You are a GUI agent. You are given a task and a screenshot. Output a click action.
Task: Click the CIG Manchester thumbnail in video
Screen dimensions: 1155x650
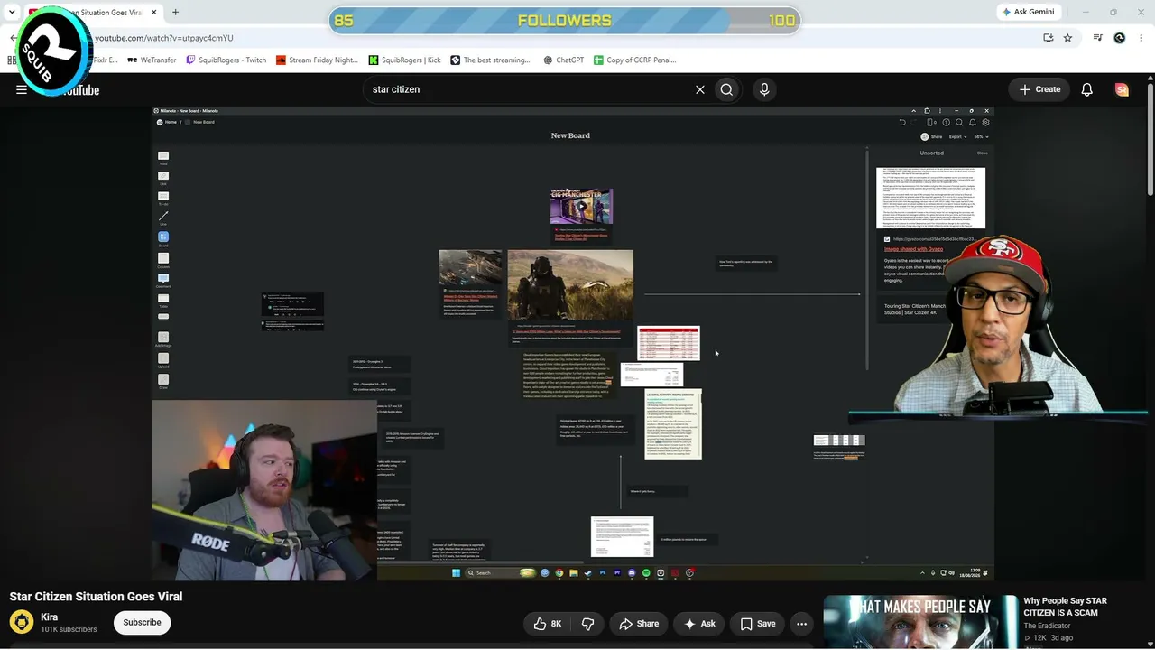[x=582, y=208]
